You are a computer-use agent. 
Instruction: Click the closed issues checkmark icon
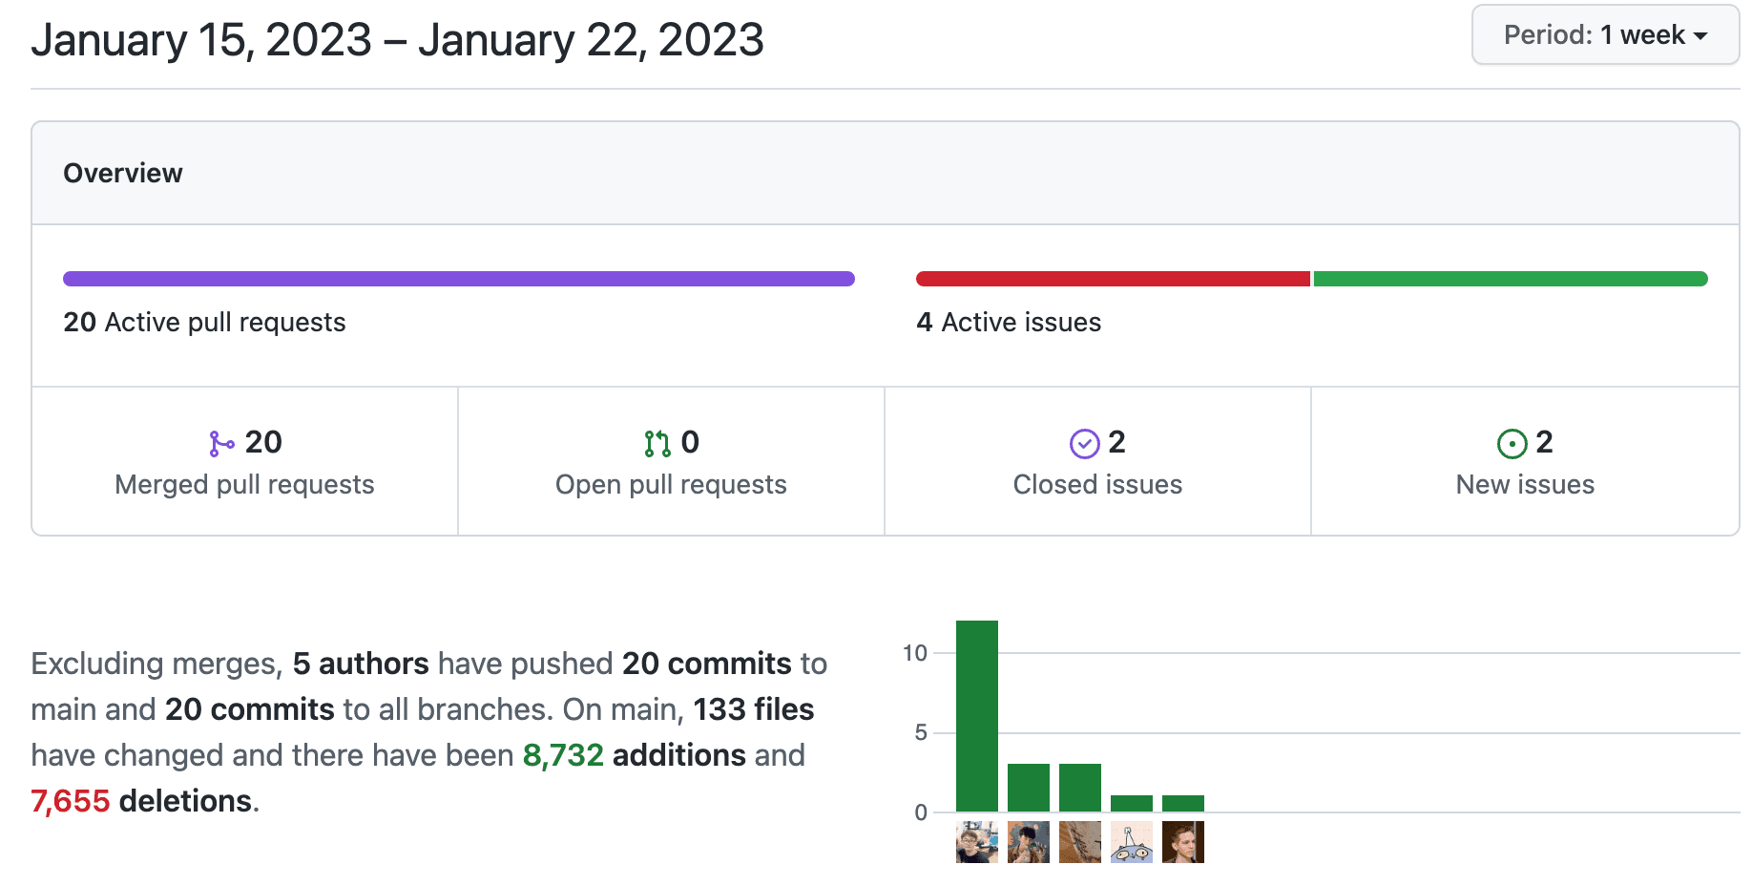1083,442
